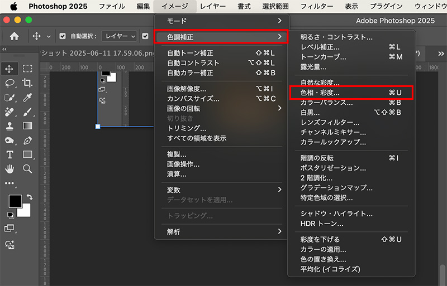This screenshot has width=447, height=286.
Task: Select the Brush tool
Action: pyautogui.click(x=27, y=112)
